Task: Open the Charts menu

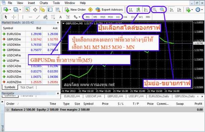Action: (x=44, y=3)
